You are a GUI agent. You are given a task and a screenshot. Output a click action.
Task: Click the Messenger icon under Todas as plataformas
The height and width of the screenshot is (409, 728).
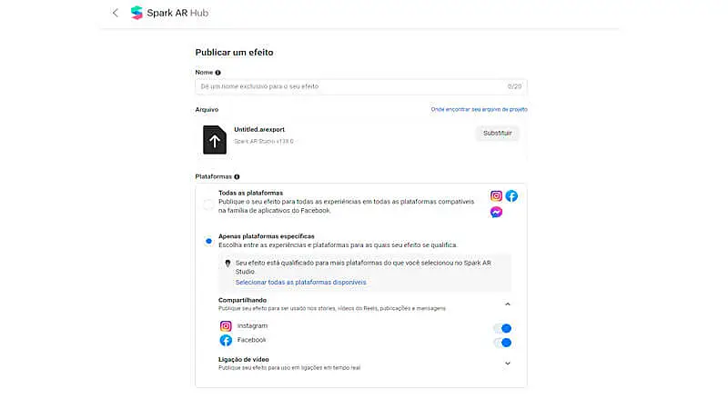coord(496,212)
